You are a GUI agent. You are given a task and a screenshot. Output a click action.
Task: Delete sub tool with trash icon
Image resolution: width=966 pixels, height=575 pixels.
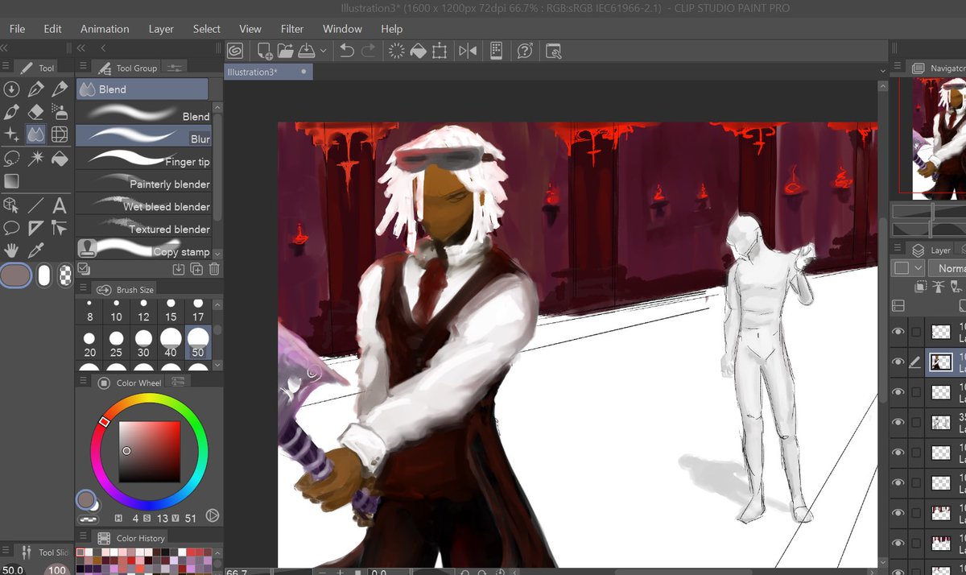pos(214,269)
